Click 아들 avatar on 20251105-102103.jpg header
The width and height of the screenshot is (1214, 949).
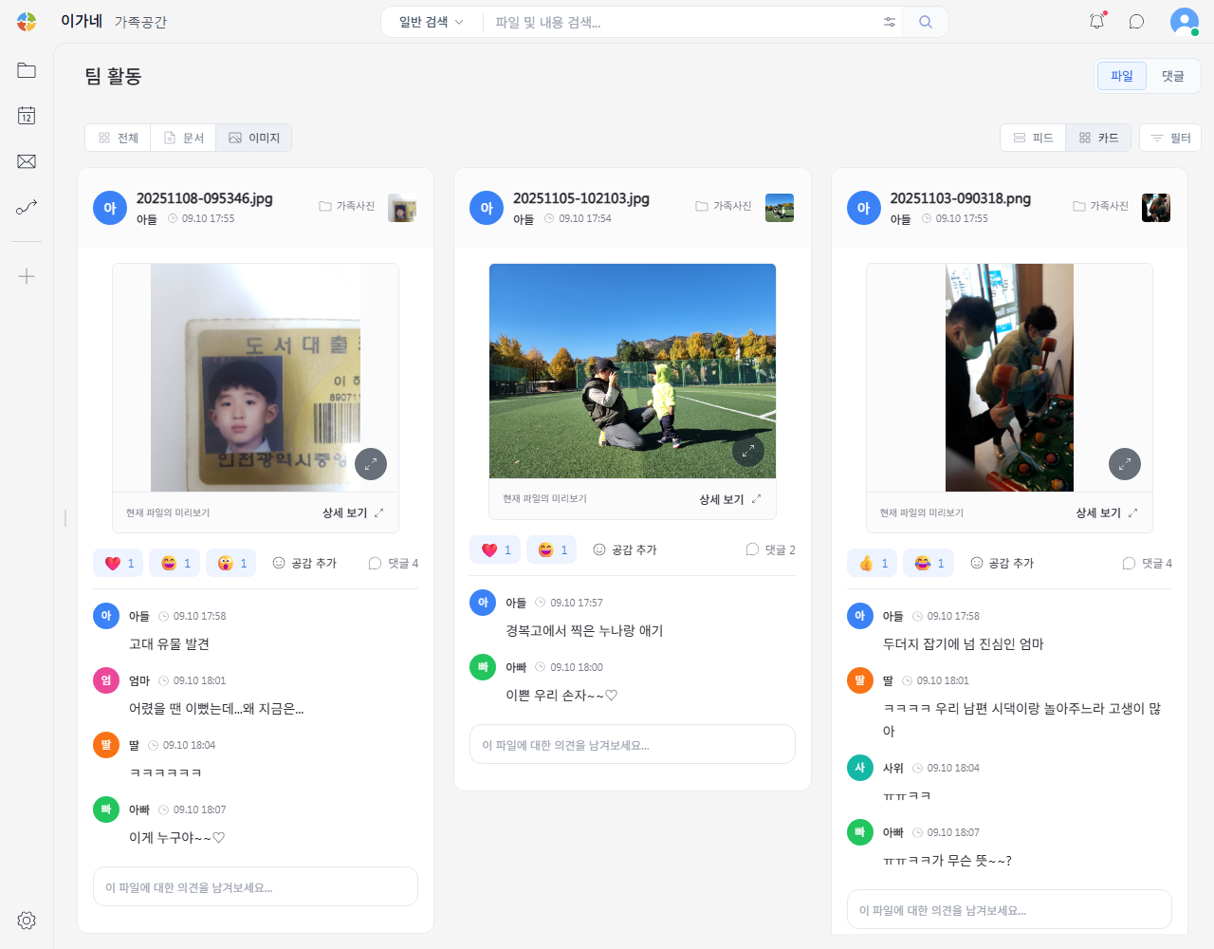point(487,208)
